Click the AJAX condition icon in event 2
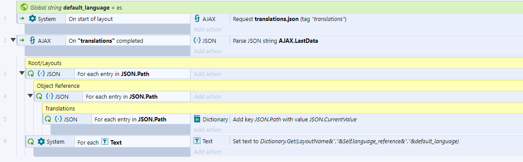Image resolution: width=523 pixels, height=162 pixels. click(32, 41)
